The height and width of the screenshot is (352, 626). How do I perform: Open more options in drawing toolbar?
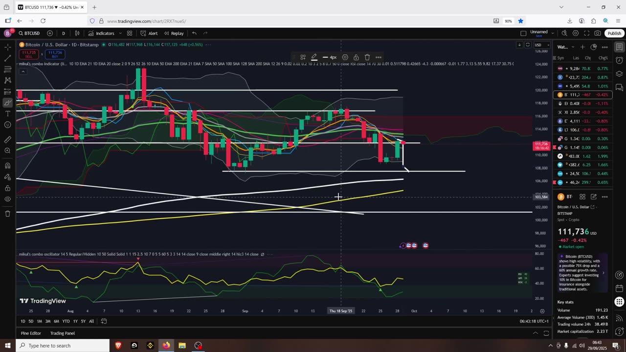pos(379,57)
